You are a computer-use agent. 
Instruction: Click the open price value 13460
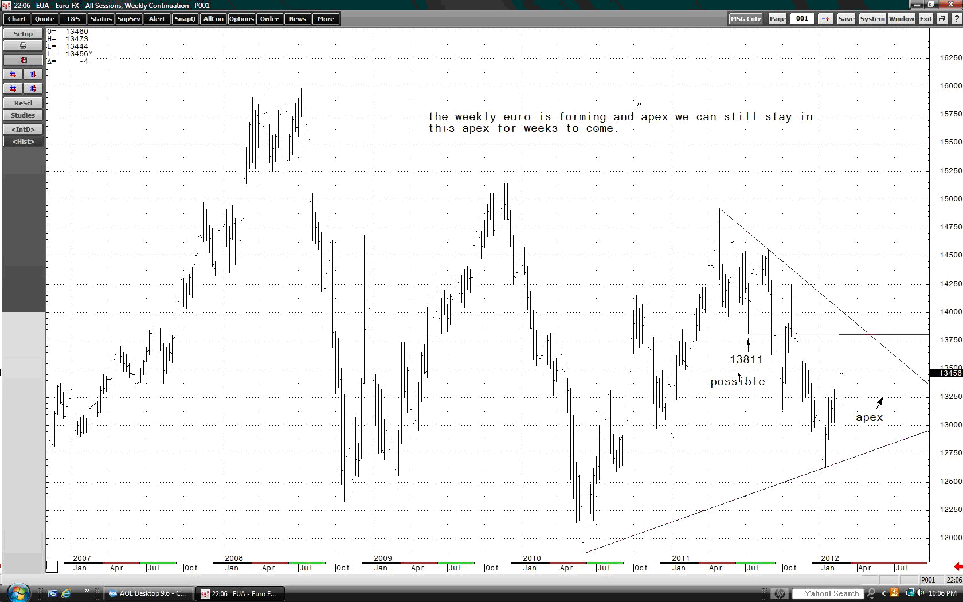tap(77, 32)
